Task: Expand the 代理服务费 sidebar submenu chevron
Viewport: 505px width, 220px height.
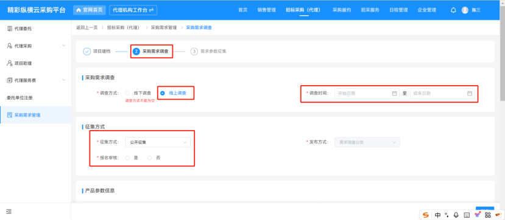Action: (64, 80)
